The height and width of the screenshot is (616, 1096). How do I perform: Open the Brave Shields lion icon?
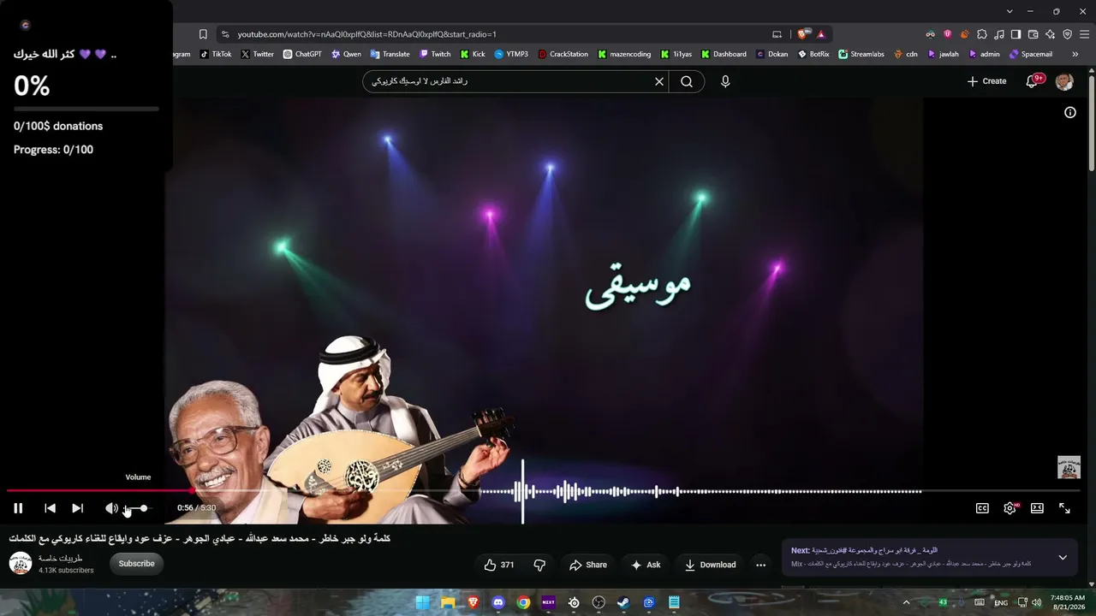[x=802, y=34]
